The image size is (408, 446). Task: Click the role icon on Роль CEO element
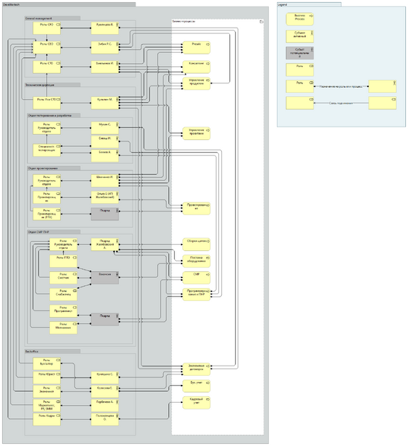click(58, 44)
